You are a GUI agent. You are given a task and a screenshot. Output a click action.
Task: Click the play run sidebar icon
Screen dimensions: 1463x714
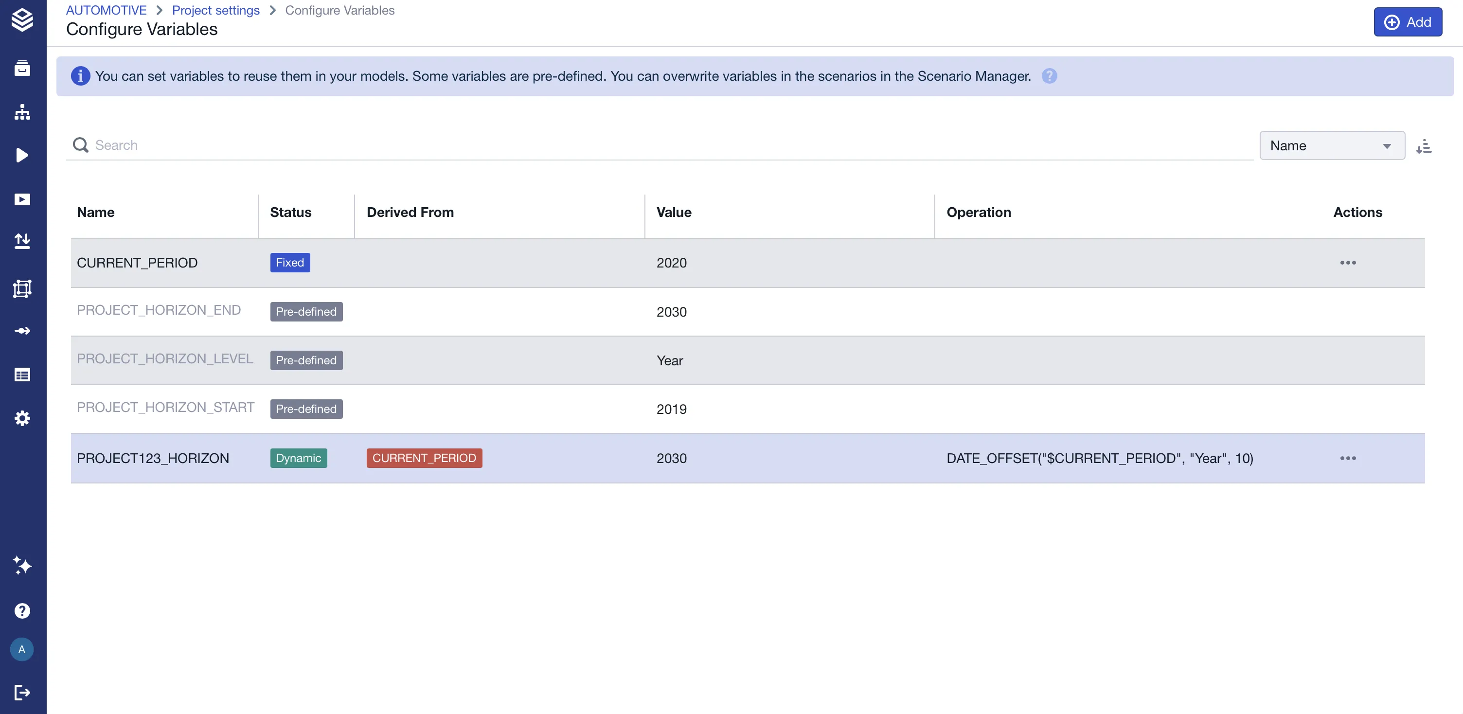[22, 155]
